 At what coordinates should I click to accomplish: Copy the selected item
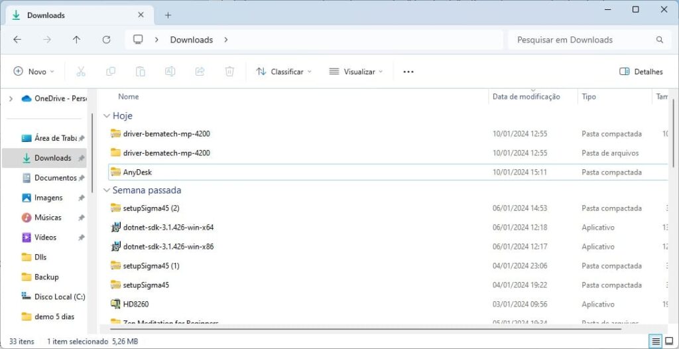(111, 72)
